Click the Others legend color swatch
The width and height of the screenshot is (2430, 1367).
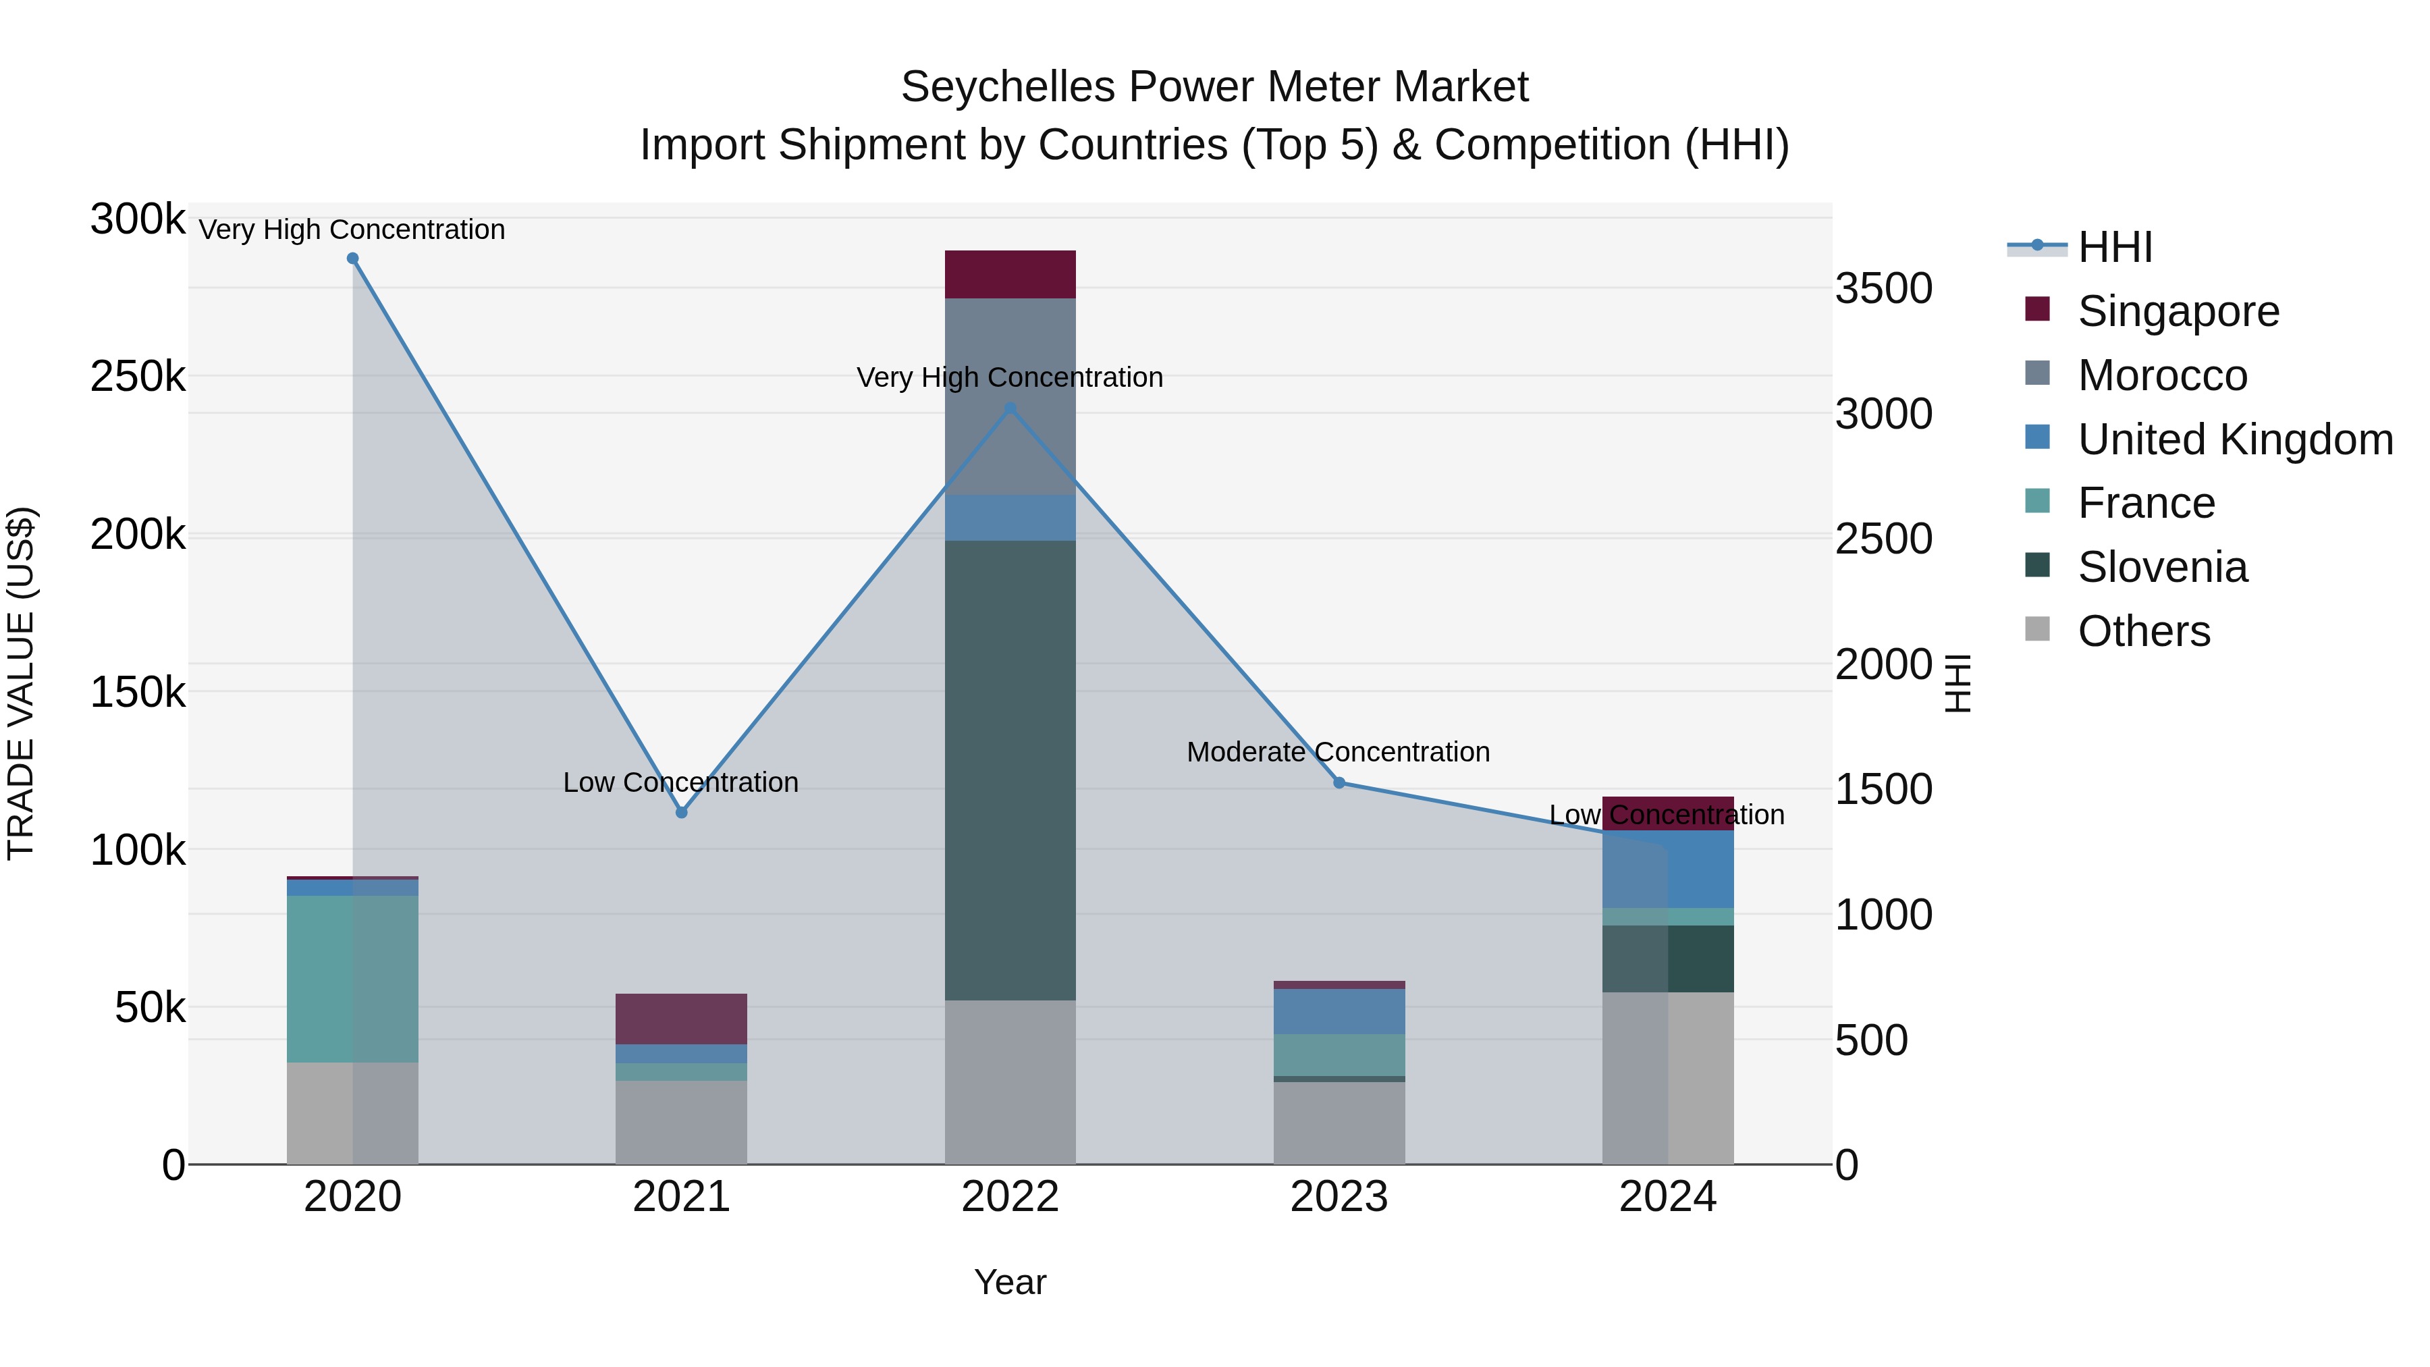coord(2038,628)
